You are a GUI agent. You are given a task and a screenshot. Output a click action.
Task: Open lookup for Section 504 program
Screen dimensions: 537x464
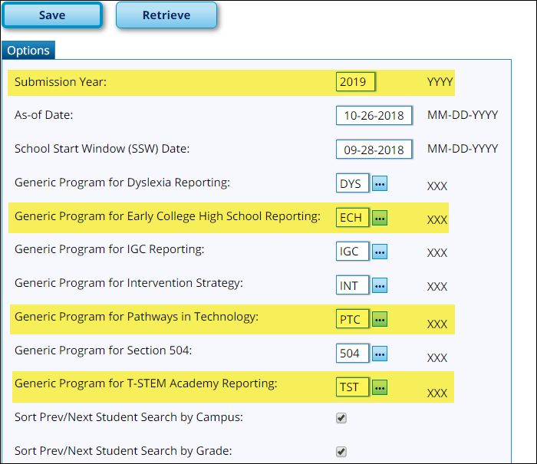[380, 354]
